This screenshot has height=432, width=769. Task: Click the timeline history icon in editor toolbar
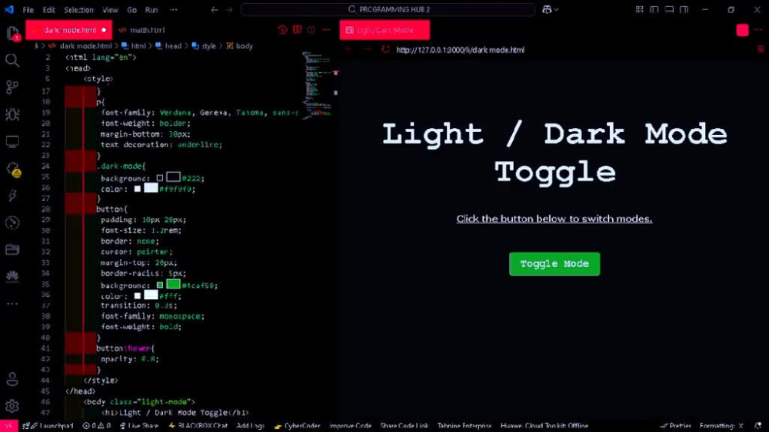(x=282, y=30)
